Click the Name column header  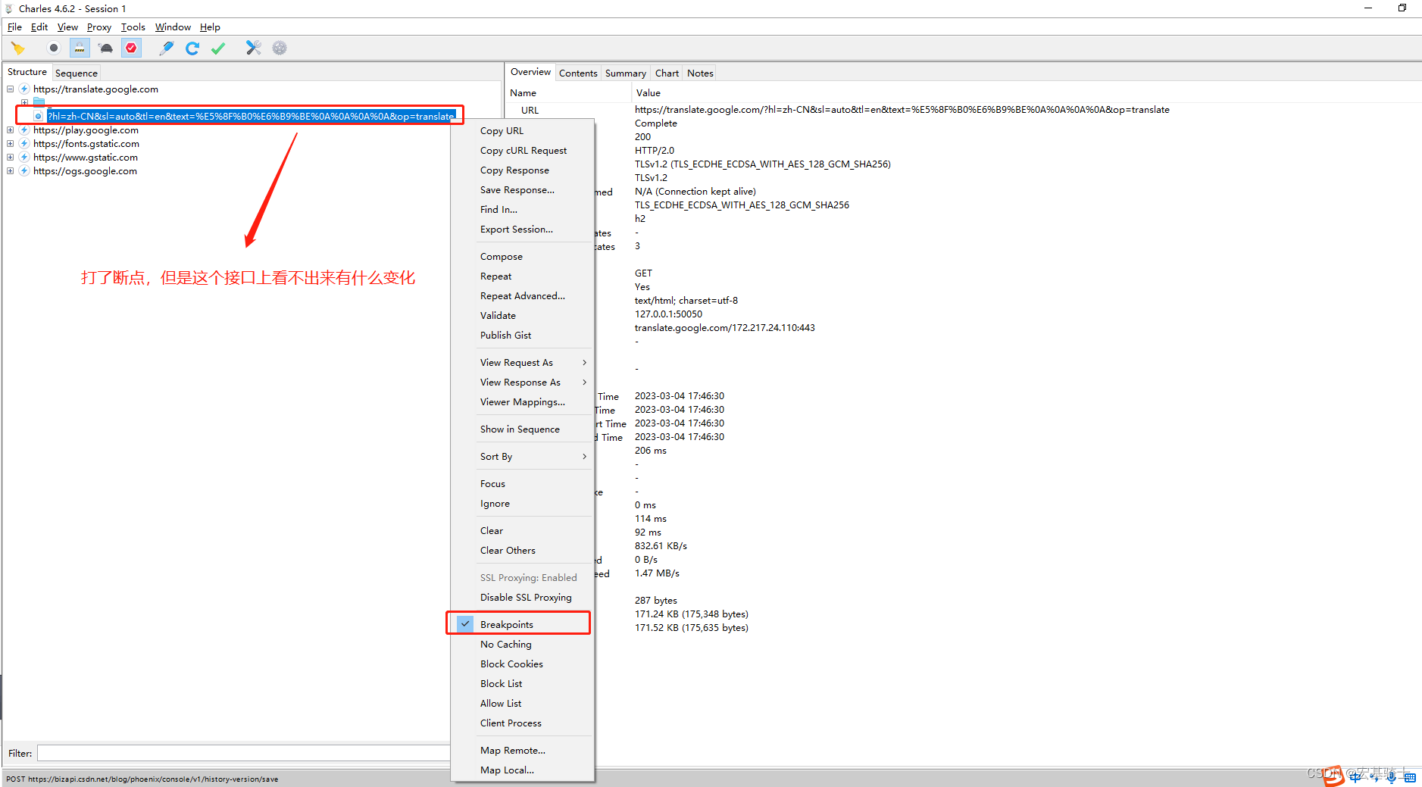pos(568,93)
